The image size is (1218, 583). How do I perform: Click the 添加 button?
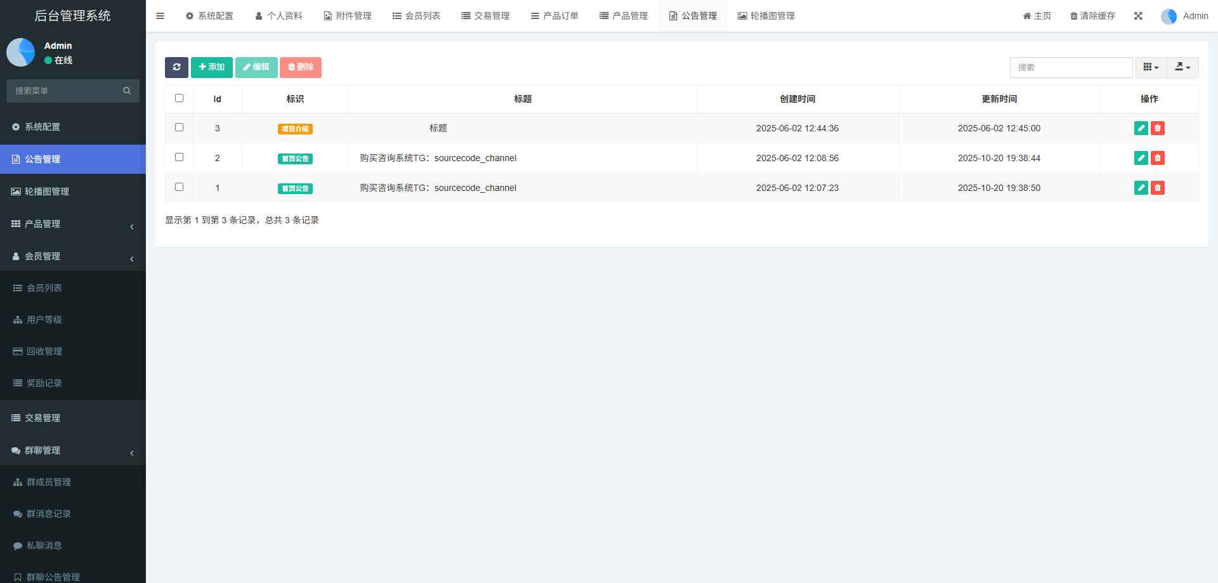(x=211, y=67)
